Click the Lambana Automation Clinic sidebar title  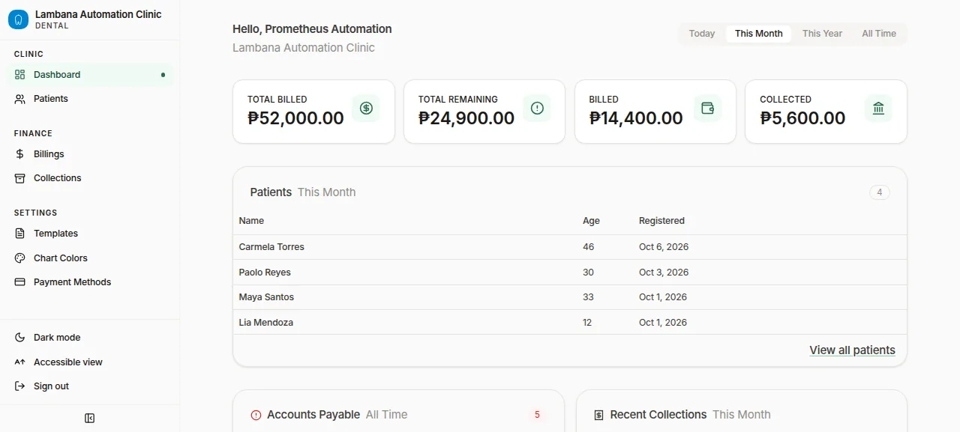98,14
